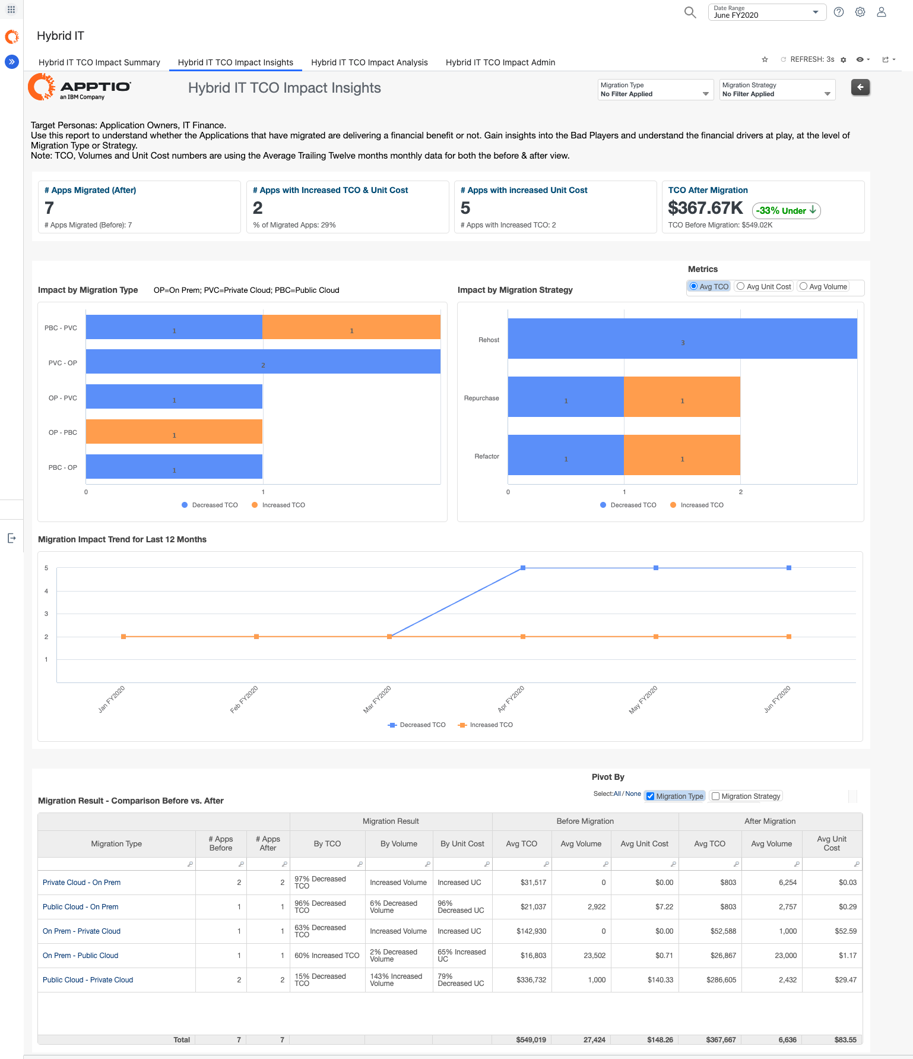This screenshot has width=913, height=1059.
Task: Select the Avg Volume radio button
Action: (x=803, y=286)
